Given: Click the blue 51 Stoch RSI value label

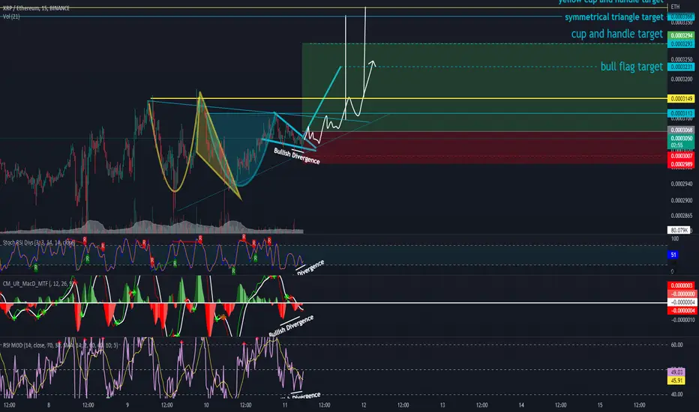Looking at the screenshot, I should 673,255.
